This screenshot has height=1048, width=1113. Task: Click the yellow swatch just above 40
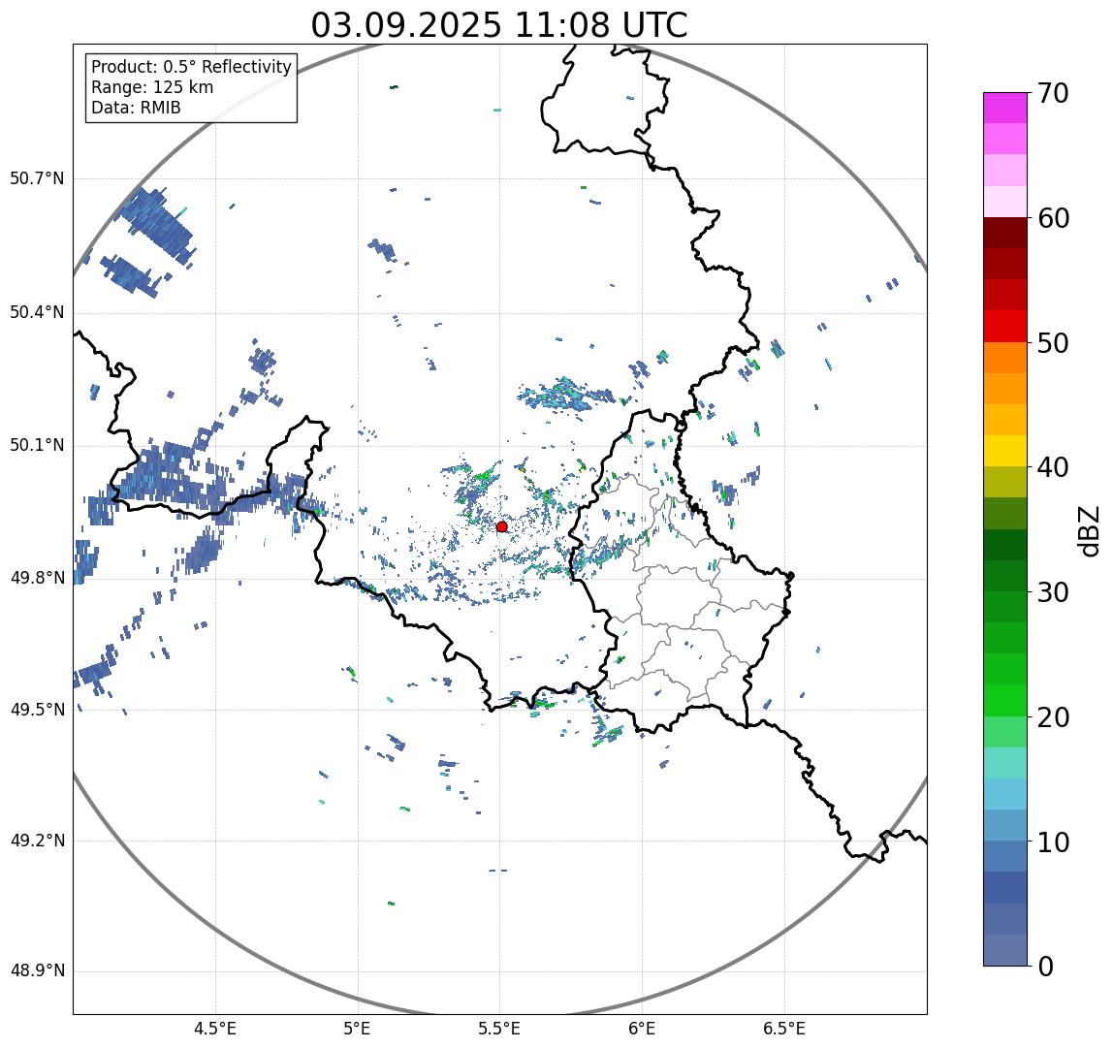1005,452
